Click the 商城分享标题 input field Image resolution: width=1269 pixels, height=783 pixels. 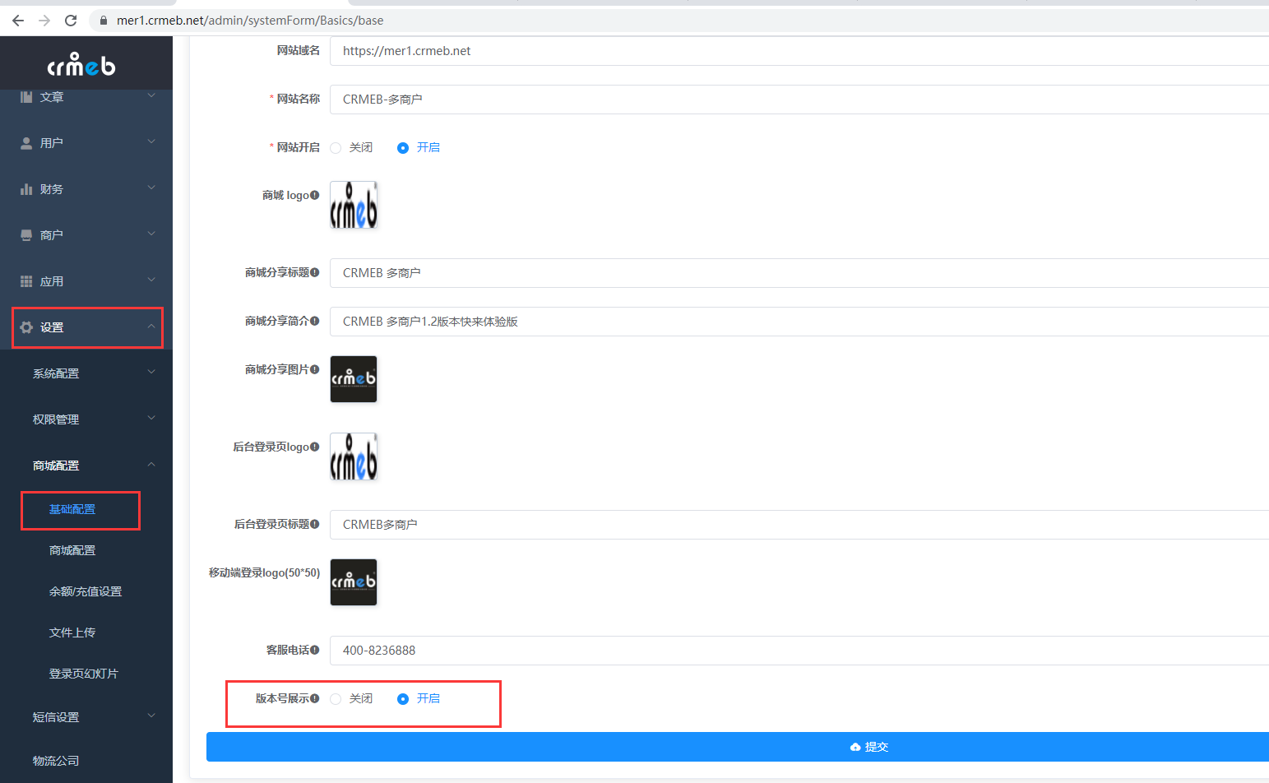pos(799,273)
